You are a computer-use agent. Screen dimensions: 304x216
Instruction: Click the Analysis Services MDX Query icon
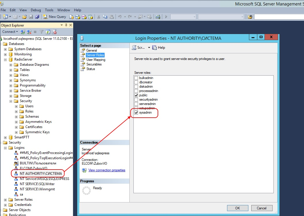pyautogui.click(x=78, y=17)
